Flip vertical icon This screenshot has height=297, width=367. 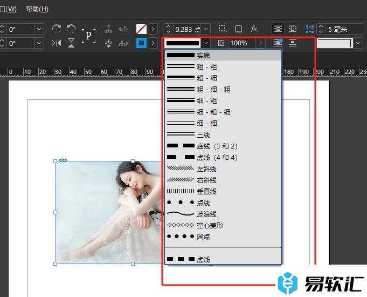click(71, 43)
